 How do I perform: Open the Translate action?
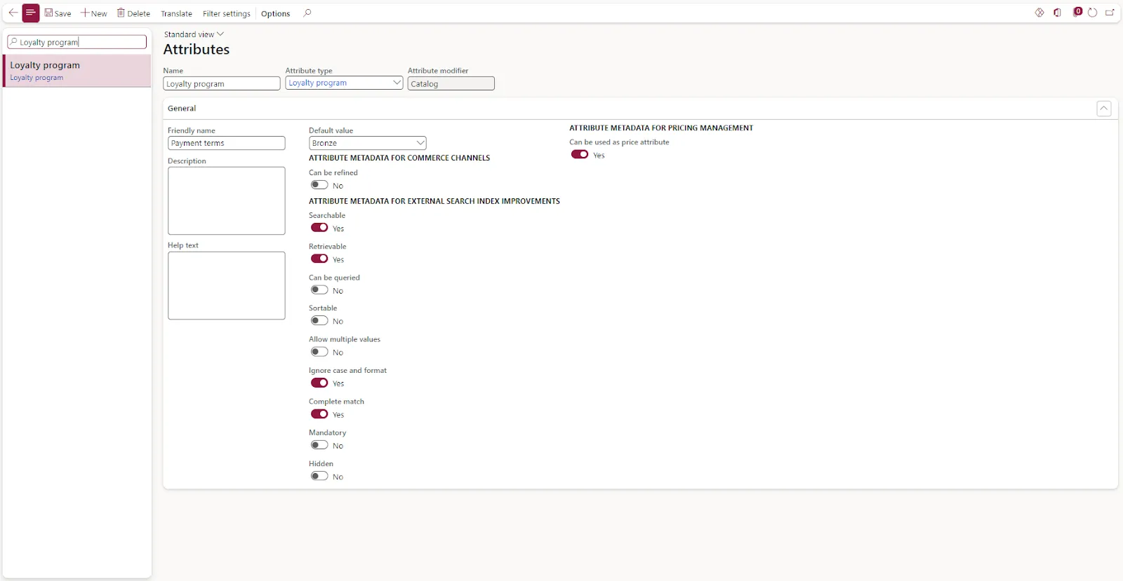(176, 13)
